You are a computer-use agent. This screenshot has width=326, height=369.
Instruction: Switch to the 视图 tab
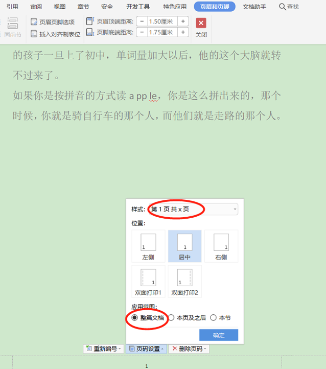59,7
